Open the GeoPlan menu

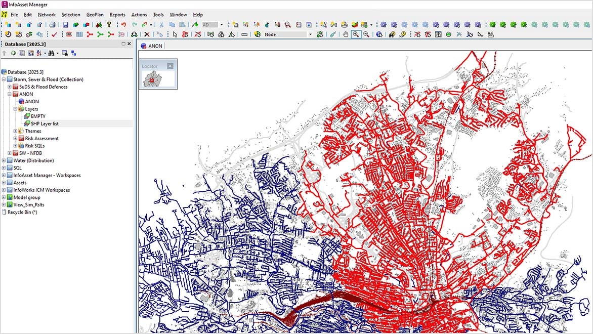[x=94, y=15]
